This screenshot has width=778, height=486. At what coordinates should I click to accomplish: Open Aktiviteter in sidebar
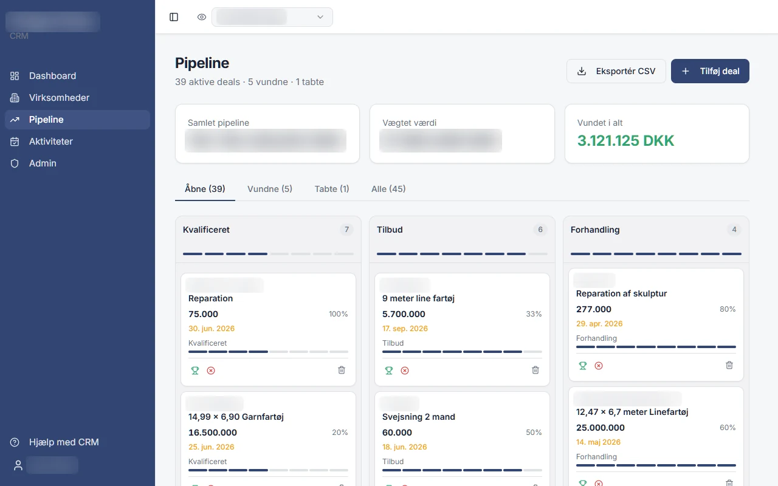[77, 142]
